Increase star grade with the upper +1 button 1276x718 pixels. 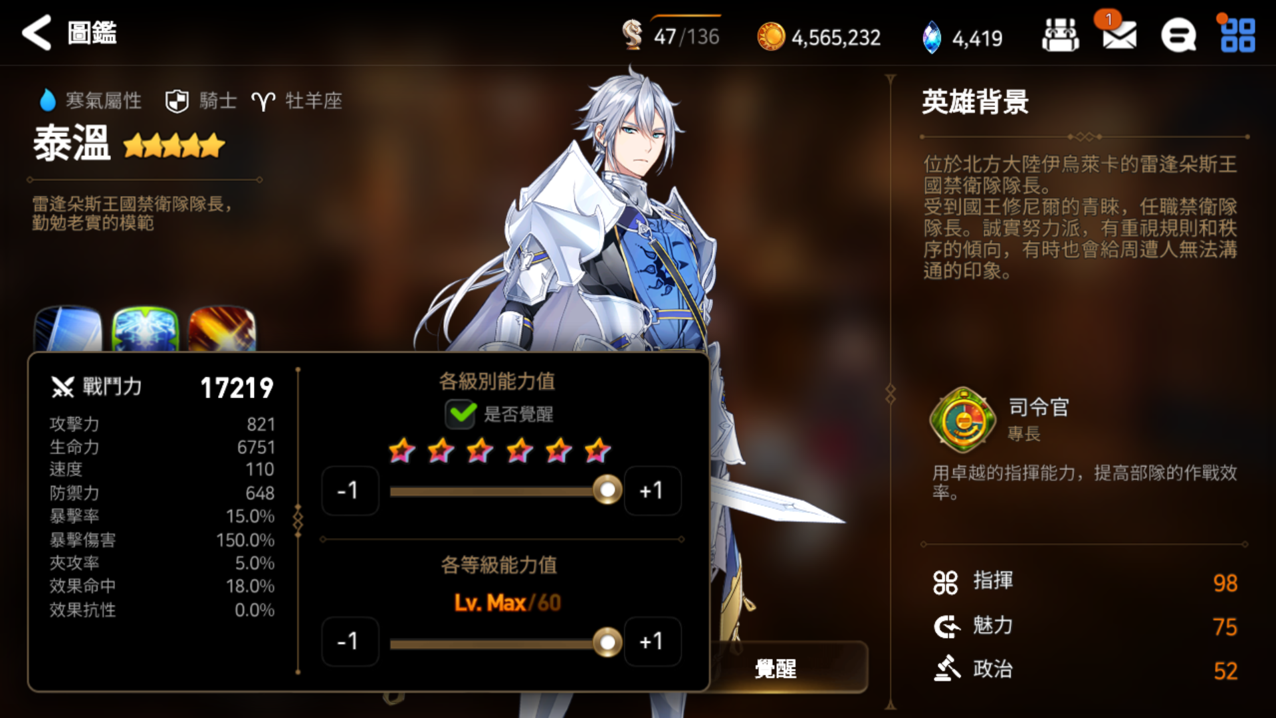[x=652, y=491]
